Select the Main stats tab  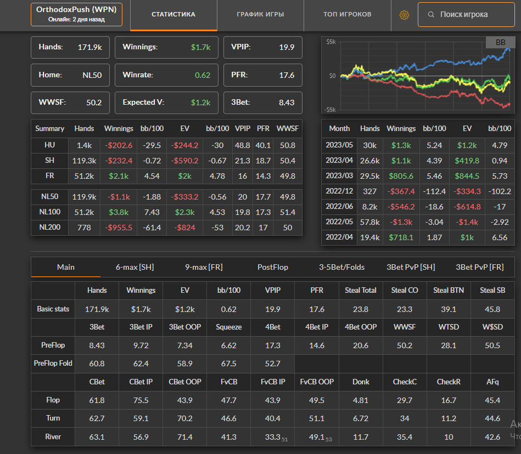(66, 267)
